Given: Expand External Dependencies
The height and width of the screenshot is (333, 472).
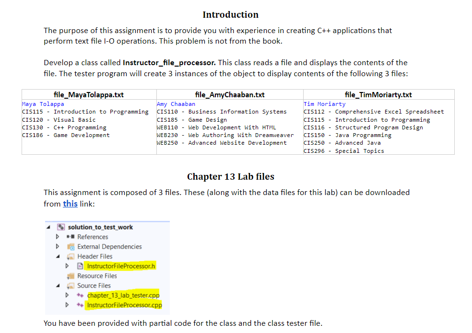Looking at the screenshot, I should click(x=58, y=247).
